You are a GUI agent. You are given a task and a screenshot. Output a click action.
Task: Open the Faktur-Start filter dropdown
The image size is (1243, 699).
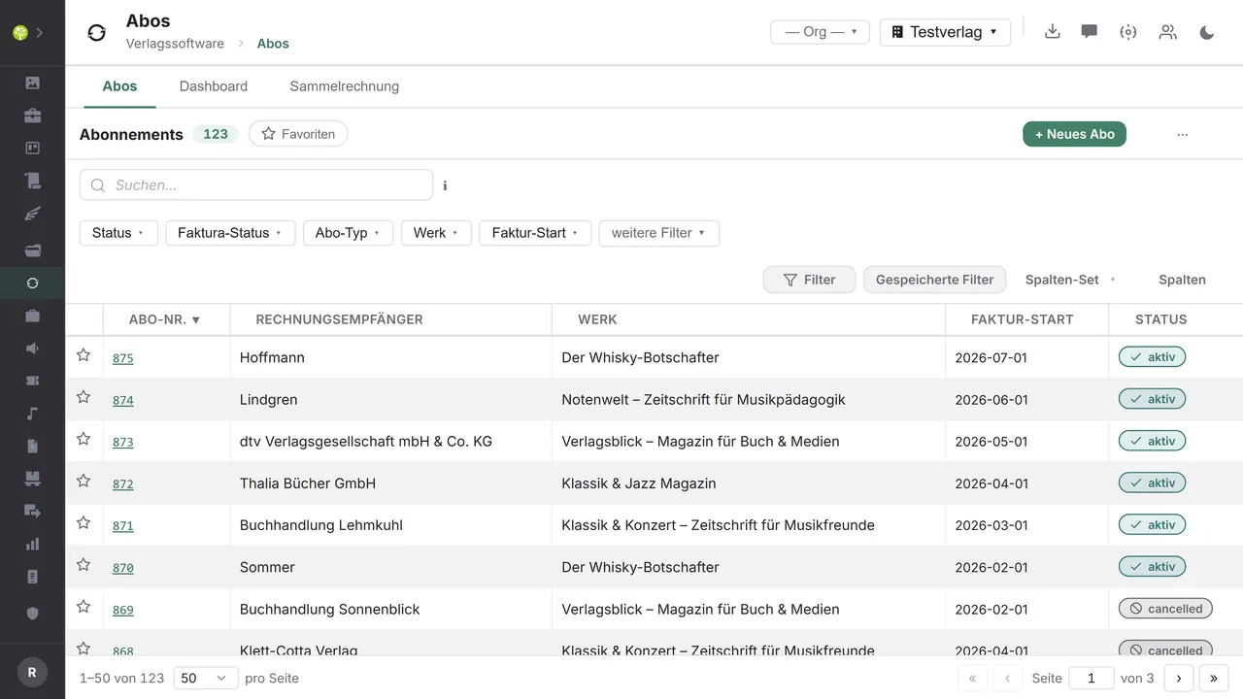(x=535, y=233)
